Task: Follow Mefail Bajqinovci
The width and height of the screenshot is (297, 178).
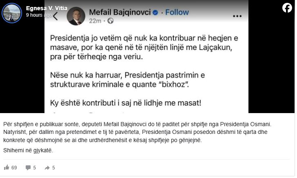Action: tap(177, 12)
